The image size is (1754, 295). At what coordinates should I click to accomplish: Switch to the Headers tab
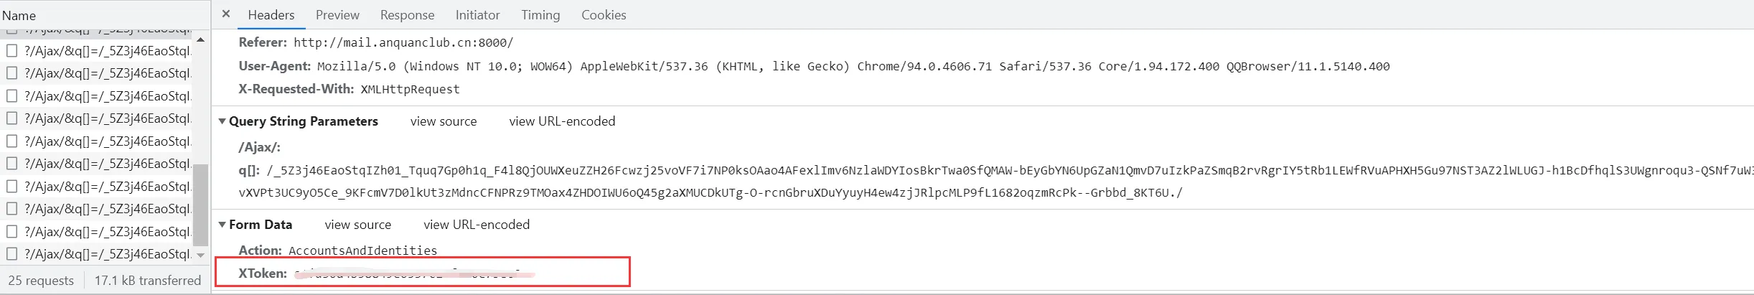(x=271, y=15)
